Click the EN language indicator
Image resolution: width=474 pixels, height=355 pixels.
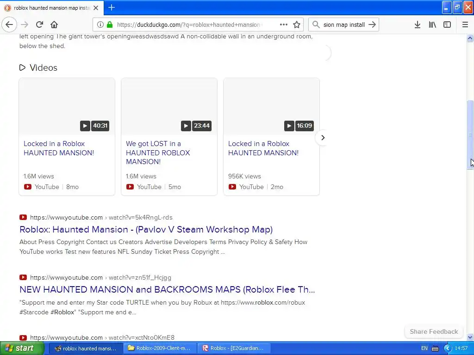[424, 349]
